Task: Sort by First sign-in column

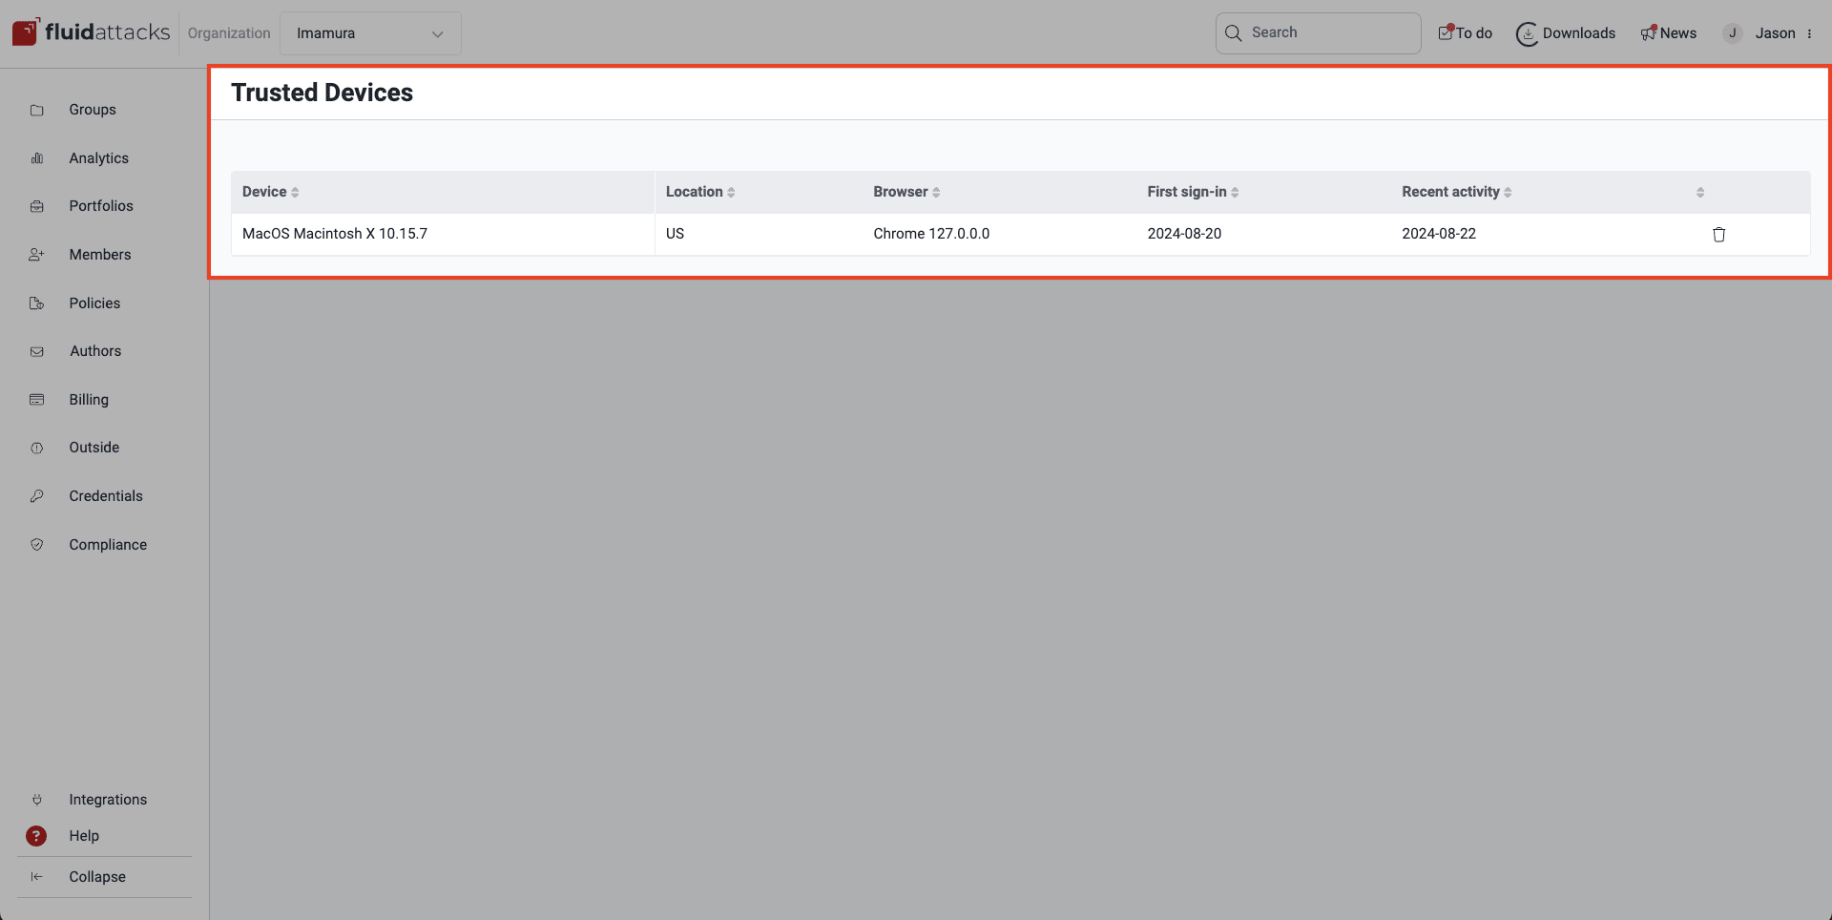Action: pyautogui.click(x=1194, y=192)
